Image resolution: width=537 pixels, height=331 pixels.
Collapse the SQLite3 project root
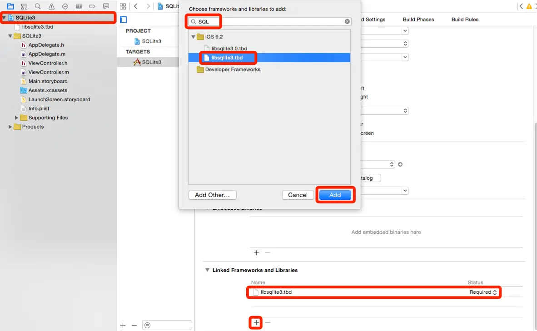pos(4,17)
